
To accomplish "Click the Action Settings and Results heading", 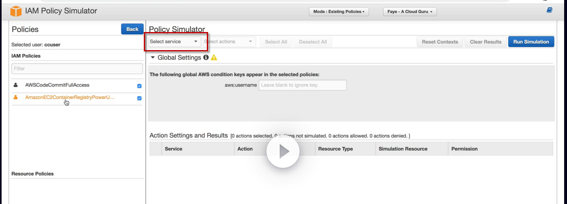I will point(189,135).
